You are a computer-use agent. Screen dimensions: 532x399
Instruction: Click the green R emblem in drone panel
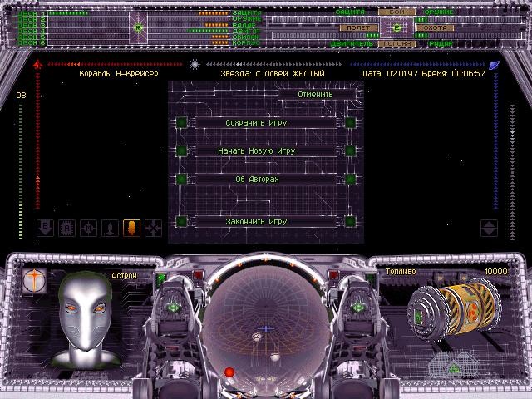138,27
